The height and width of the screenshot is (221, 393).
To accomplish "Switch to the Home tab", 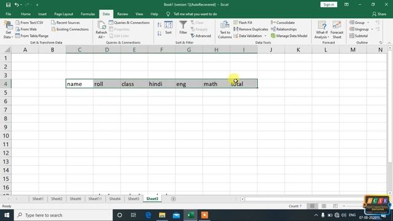I will (26, 14).
